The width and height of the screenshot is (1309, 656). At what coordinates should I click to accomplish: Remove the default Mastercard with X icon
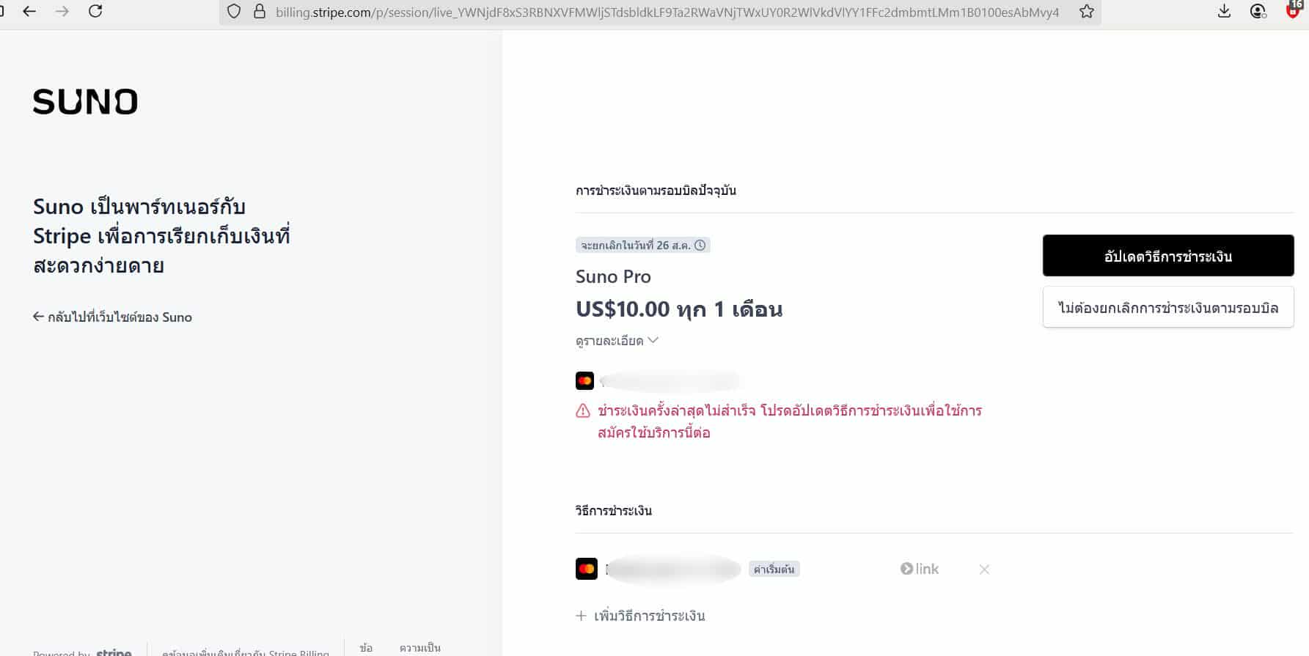coord(984,570)
